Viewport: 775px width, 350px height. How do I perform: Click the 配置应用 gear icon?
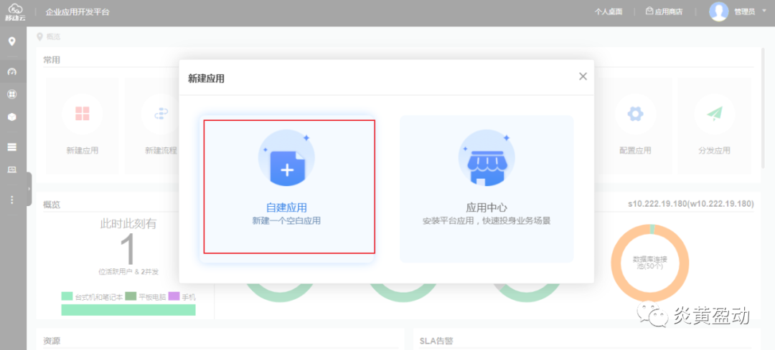(635, 114)
